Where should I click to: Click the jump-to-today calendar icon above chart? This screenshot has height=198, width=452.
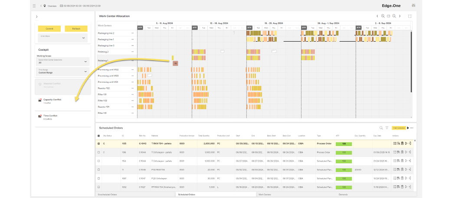point(389,16)
